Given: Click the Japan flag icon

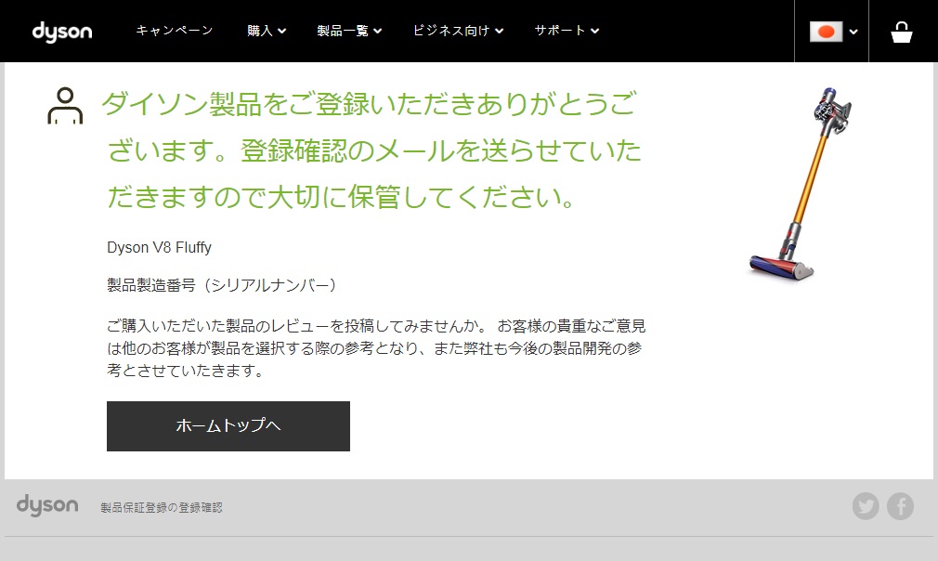Looking at the screenshot, I should [825, 32].
